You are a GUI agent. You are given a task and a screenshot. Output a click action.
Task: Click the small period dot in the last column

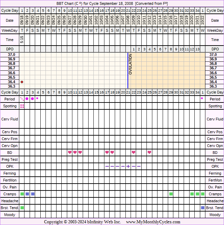point(202,98)
